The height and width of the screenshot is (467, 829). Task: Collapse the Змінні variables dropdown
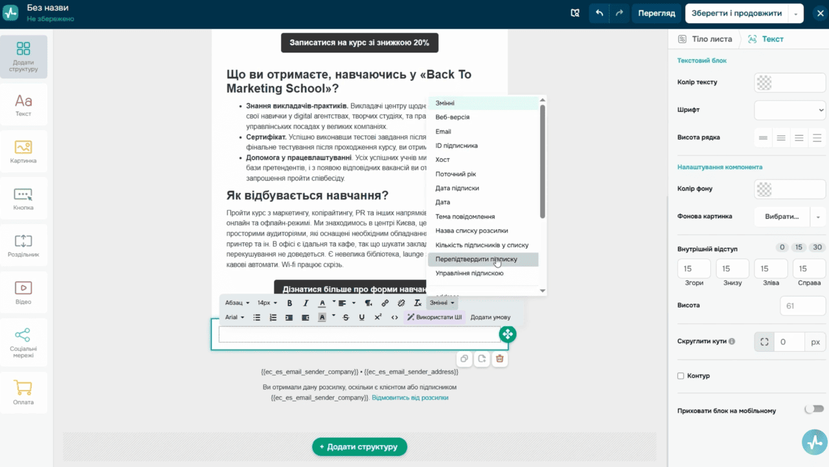pos(442,302)
